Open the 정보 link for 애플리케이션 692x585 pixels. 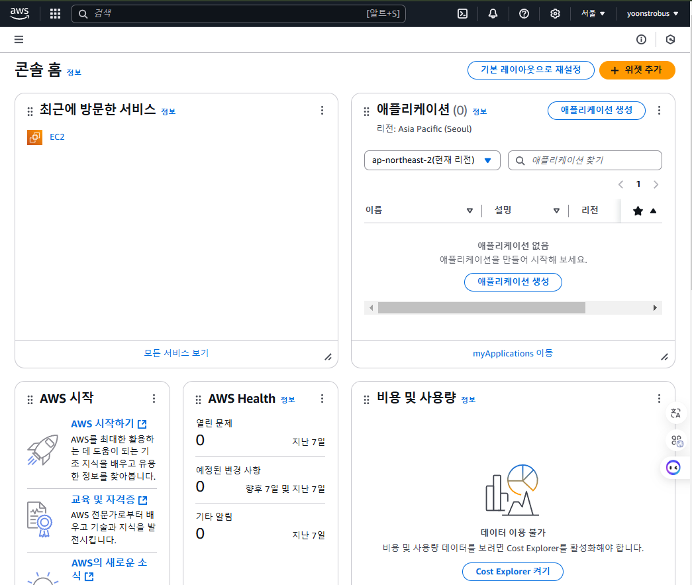click(479, 112)
